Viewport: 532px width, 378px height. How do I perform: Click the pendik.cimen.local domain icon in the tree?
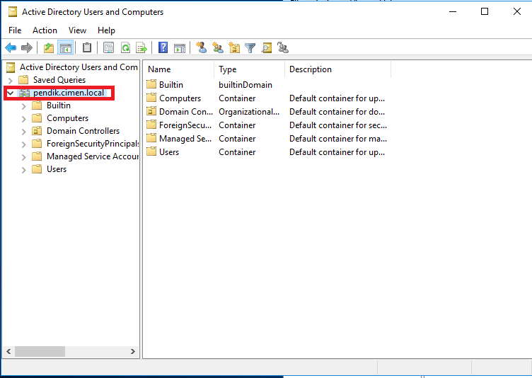tap(24, 93)
